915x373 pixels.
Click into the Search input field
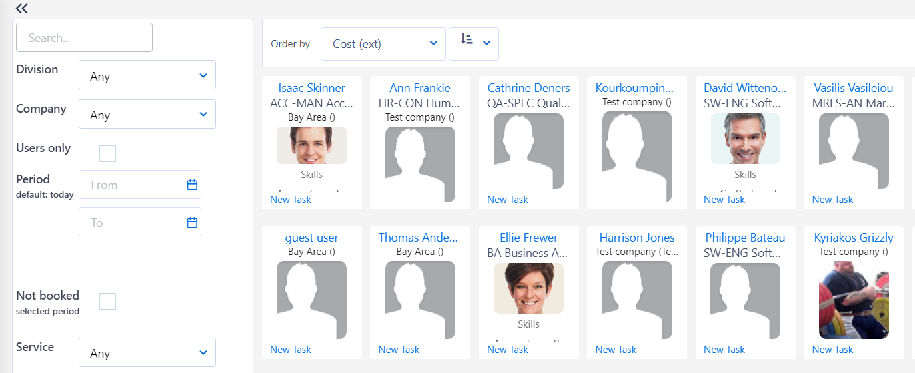coord(84,38)
